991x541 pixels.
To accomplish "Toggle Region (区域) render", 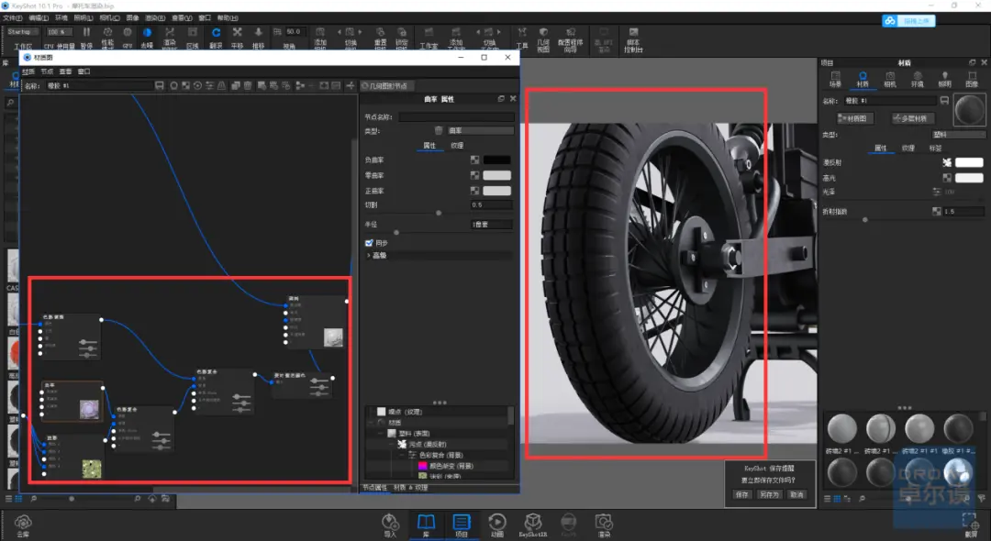I will (x=193, y=38).
